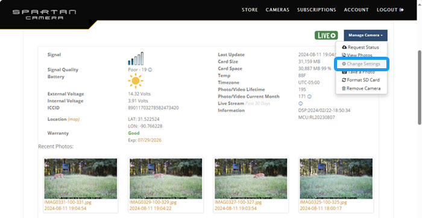Click the Format SD Card refresh icon
The image size is (422, 218).
pos(344,80)
